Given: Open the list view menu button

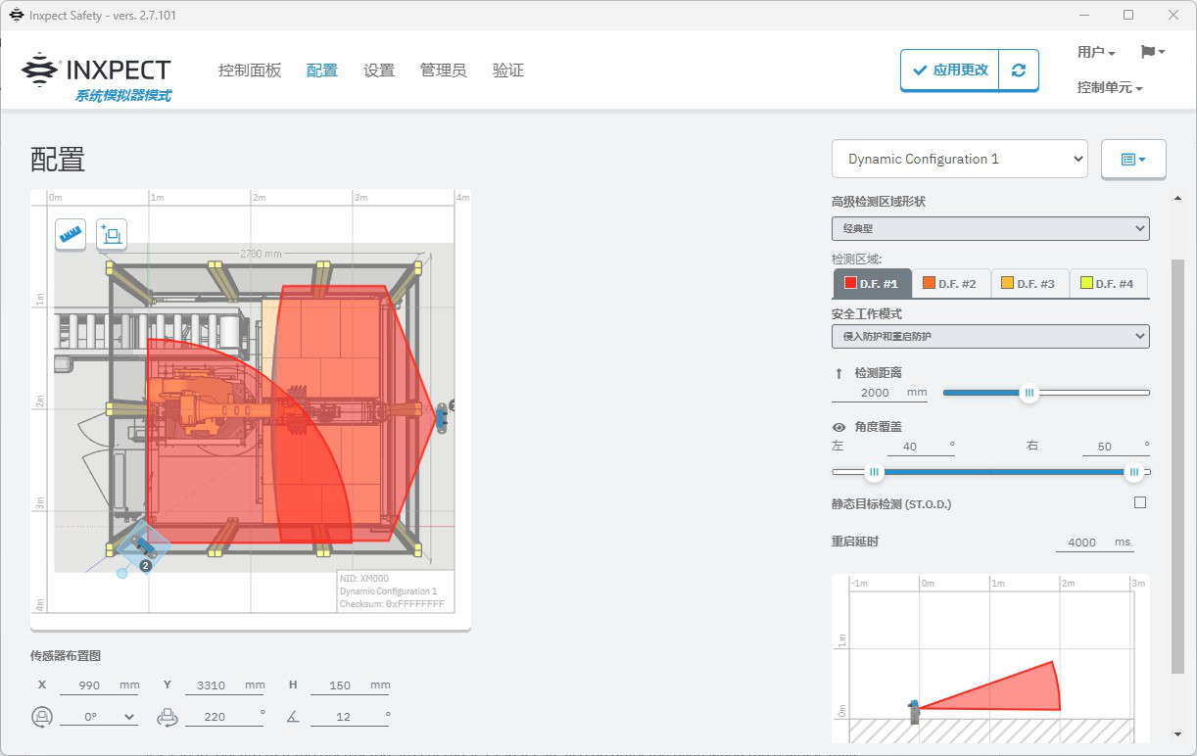Looking at the screenshot, I should point(1133,159).
